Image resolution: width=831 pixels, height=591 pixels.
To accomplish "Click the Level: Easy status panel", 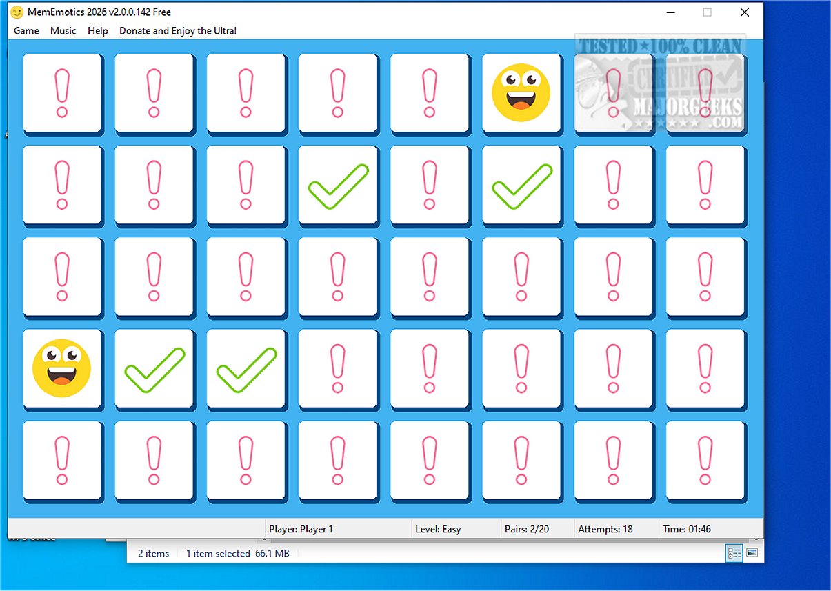I will 456,529.
